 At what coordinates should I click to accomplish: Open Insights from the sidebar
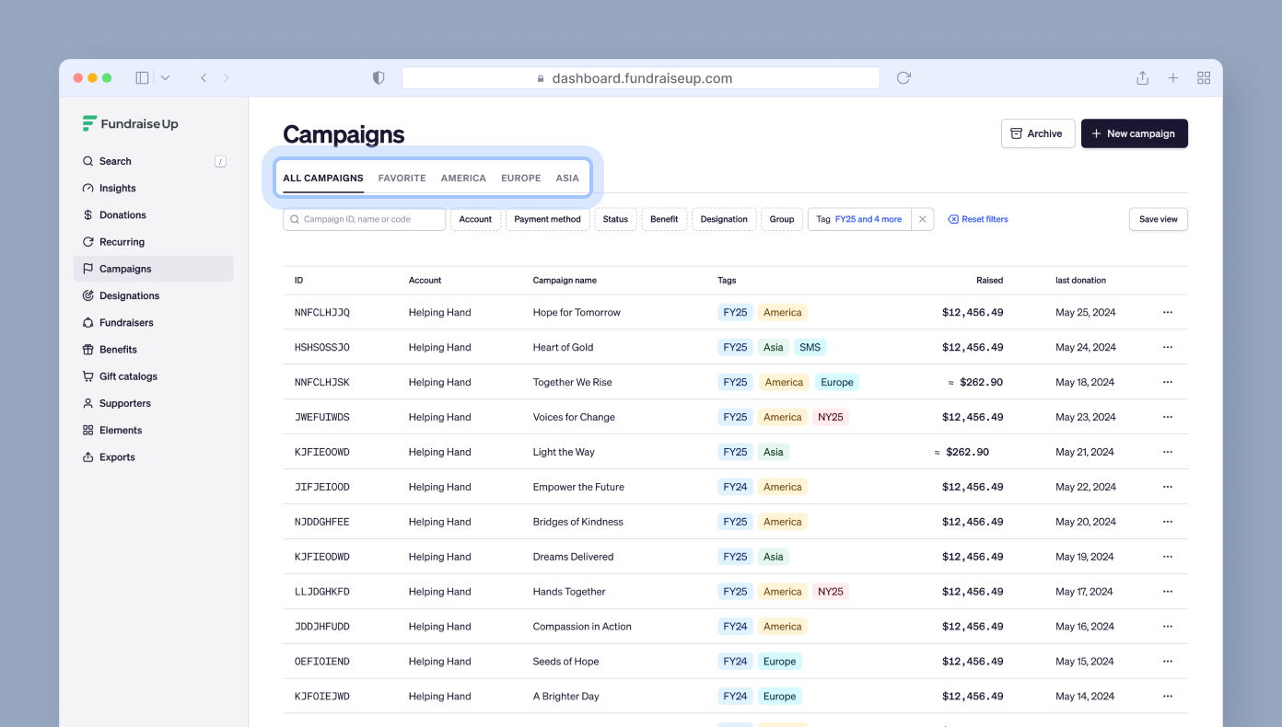pos(117,188)
